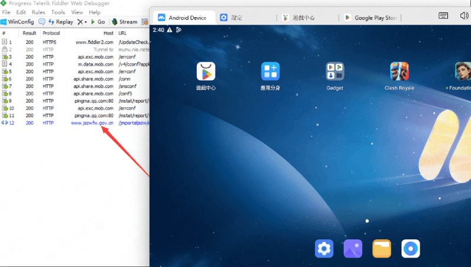Open the Help menu in Fiddler

coord(95,12)
